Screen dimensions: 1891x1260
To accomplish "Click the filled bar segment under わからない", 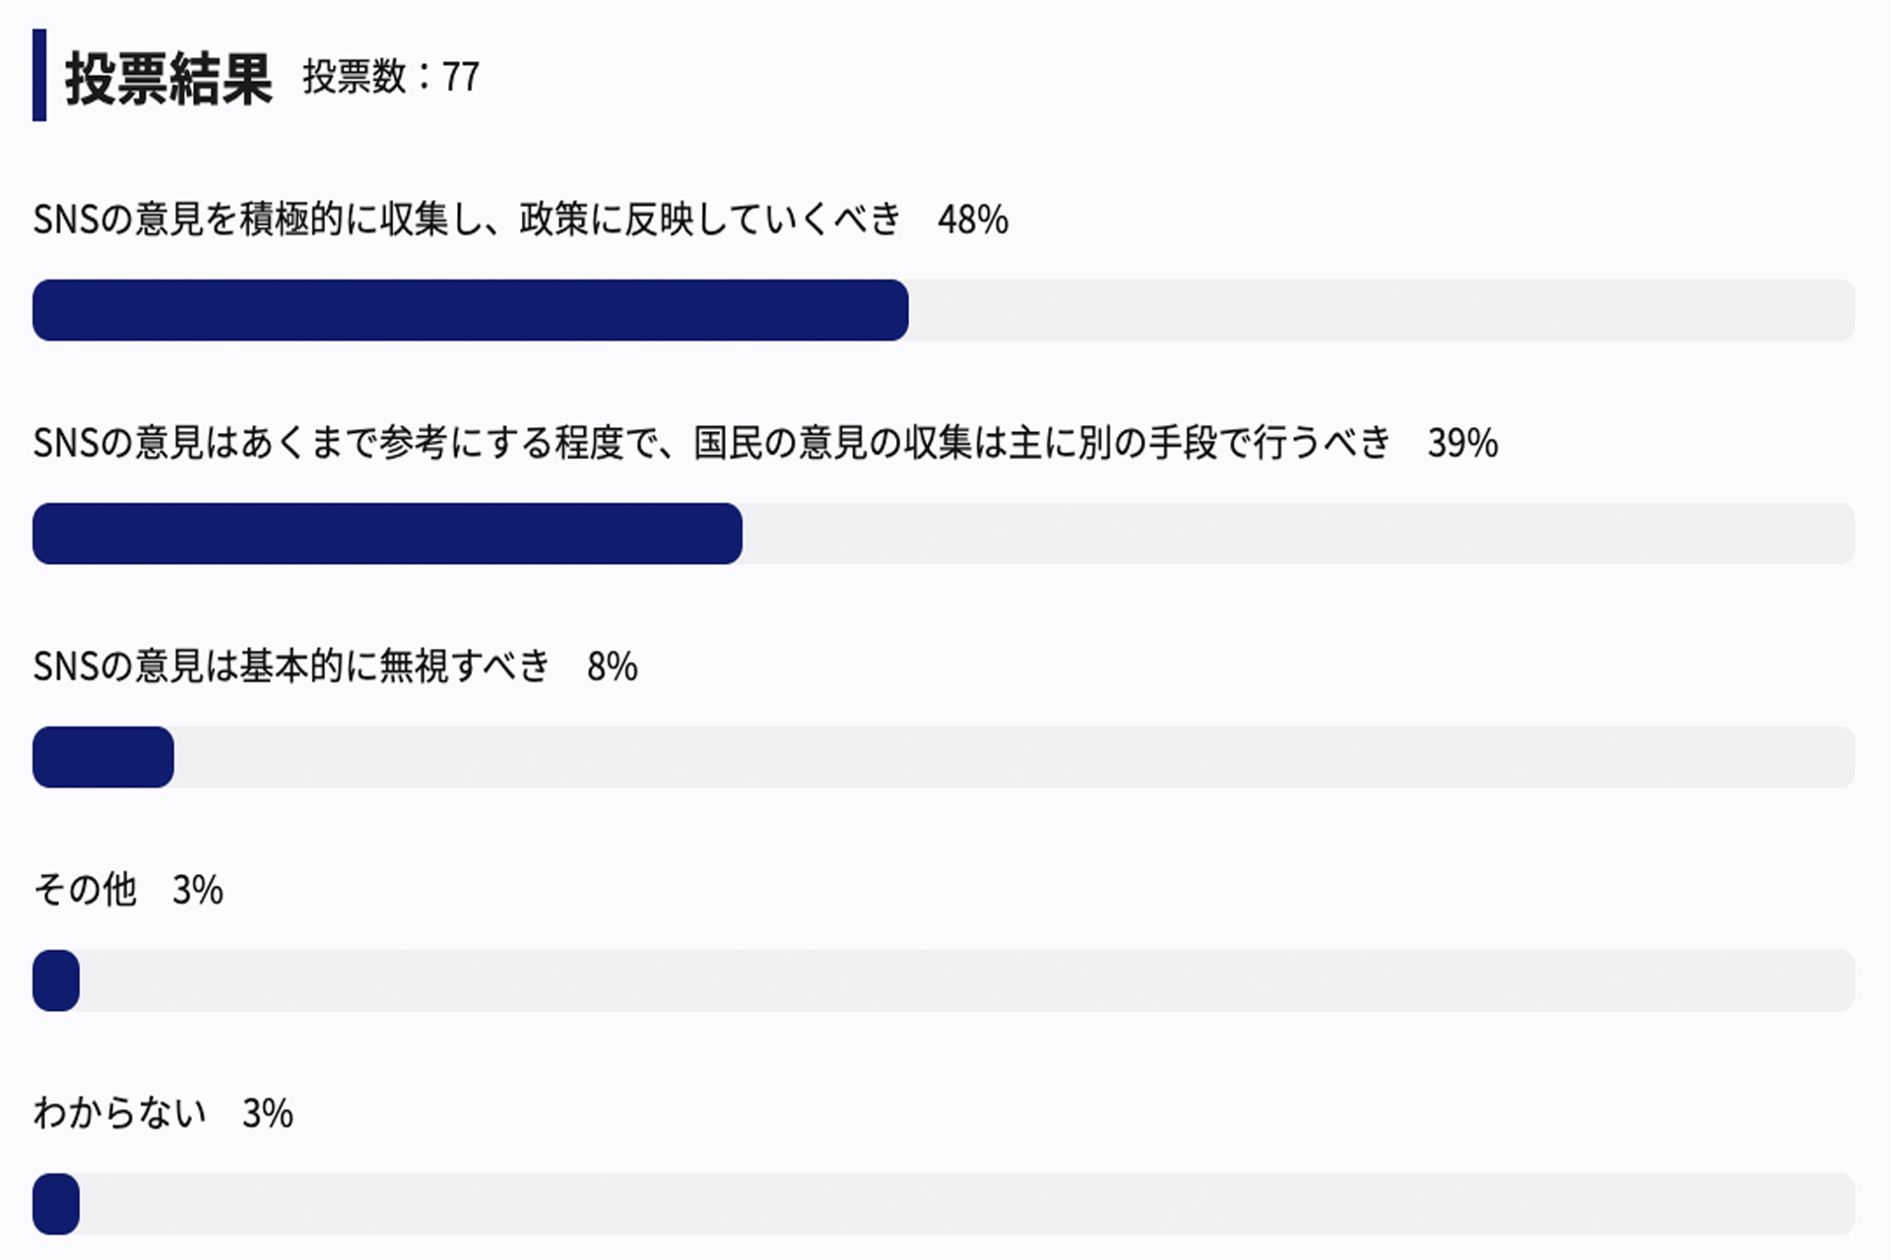I will [x=56, y=1204].
